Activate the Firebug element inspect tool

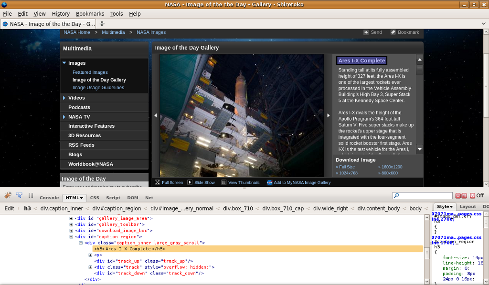click(19, 195)
